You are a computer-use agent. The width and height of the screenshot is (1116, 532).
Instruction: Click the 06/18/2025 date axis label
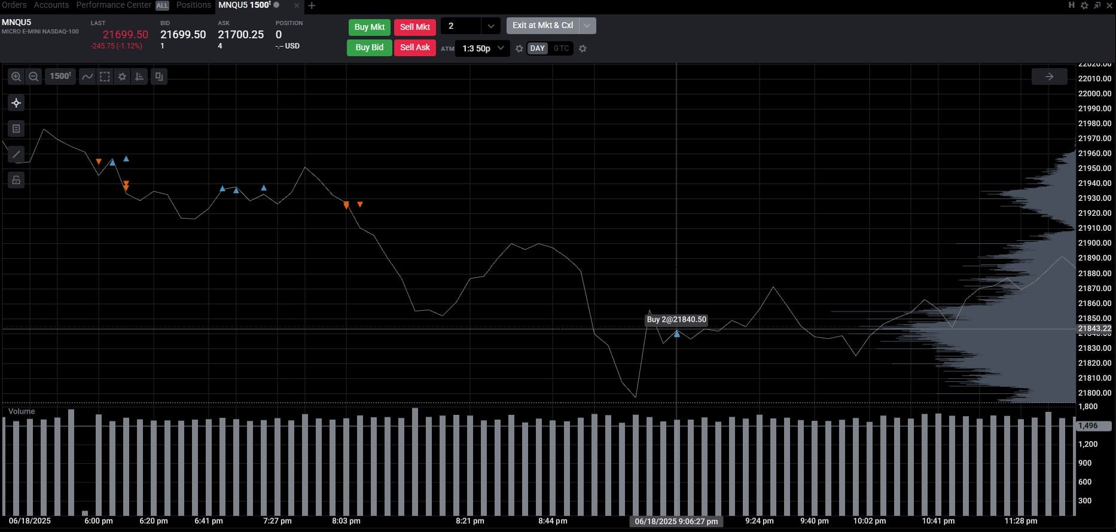coord(30,521)
